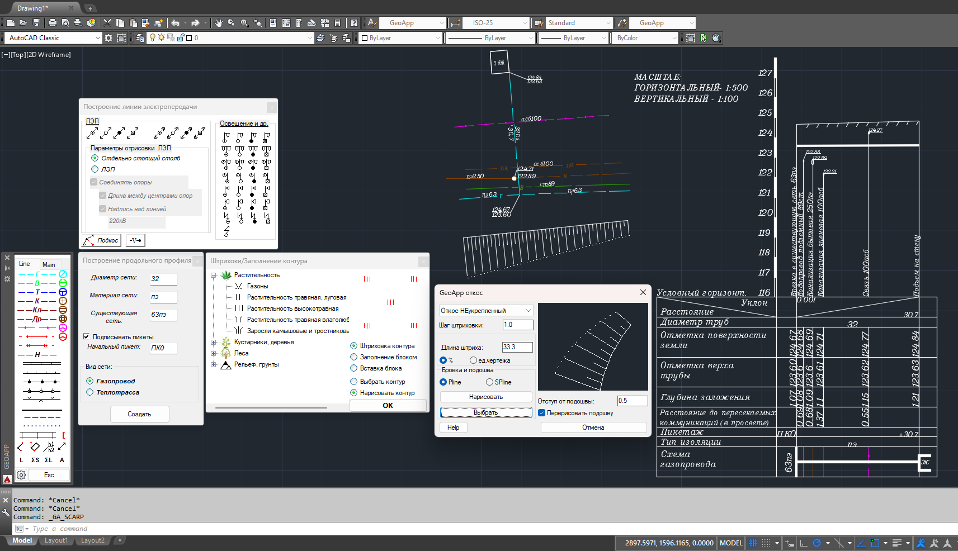Viewport: 958px width, 551px height.
Task: Choose the 'SPline' radio option
Action: click(489, 382)
